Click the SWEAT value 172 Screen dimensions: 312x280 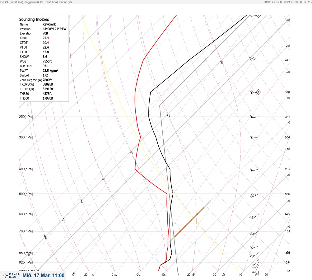point(45,75)
